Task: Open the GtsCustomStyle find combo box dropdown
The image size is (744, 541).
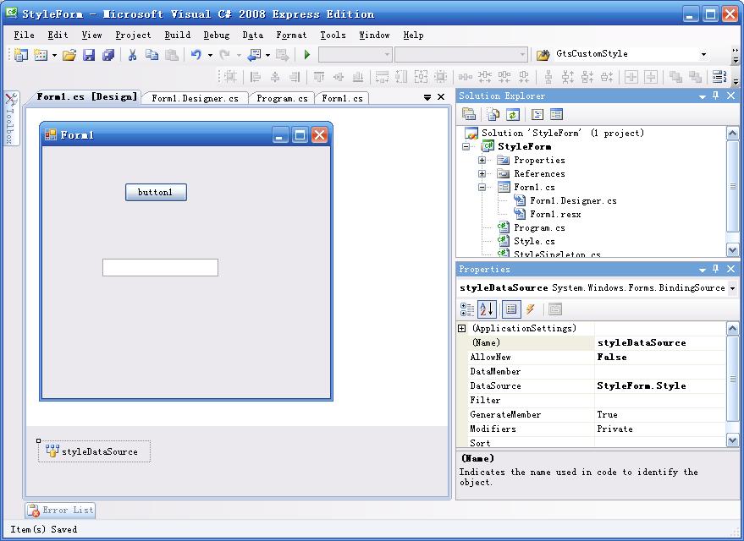Action: pos(703,54)
